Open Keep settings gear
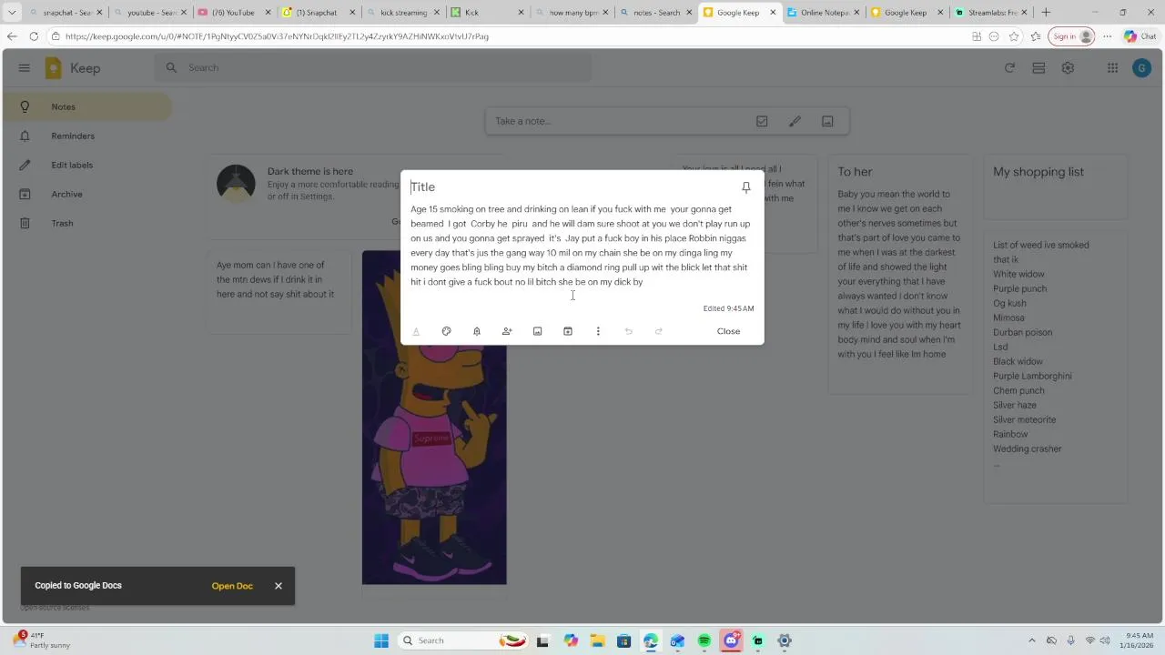Screen dimensions: 1165x655 tap(1068, 68)
